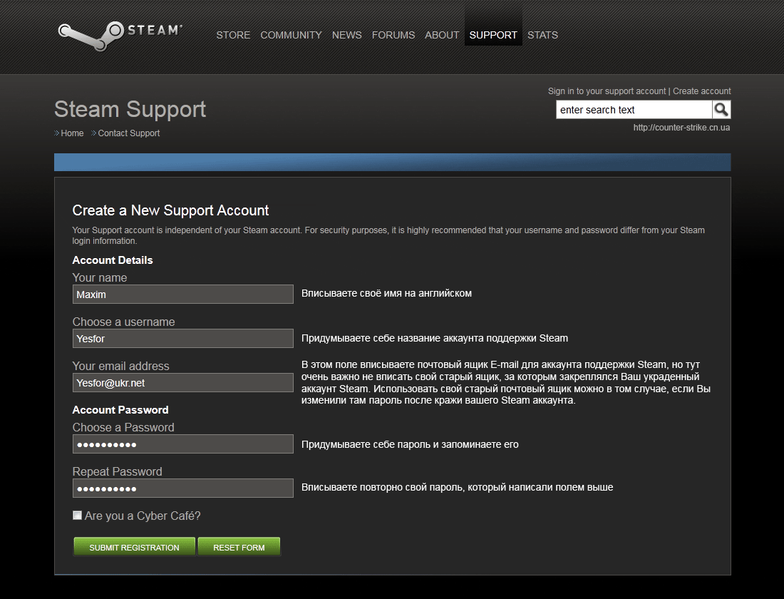Click the 'Repeat Password' label

[x=117, y=472]
